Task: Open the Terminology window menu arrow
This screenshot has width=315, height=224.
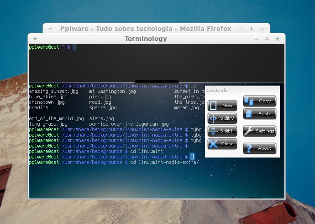Action: tap(35, 39)
